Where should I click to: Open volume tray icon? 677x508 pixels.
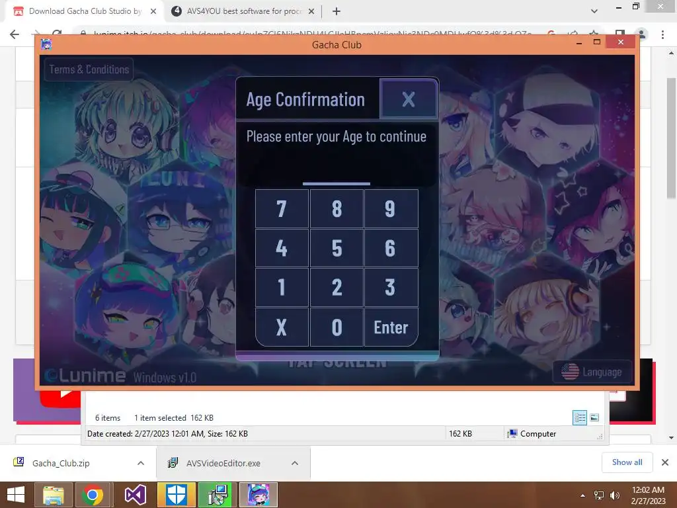615,495
